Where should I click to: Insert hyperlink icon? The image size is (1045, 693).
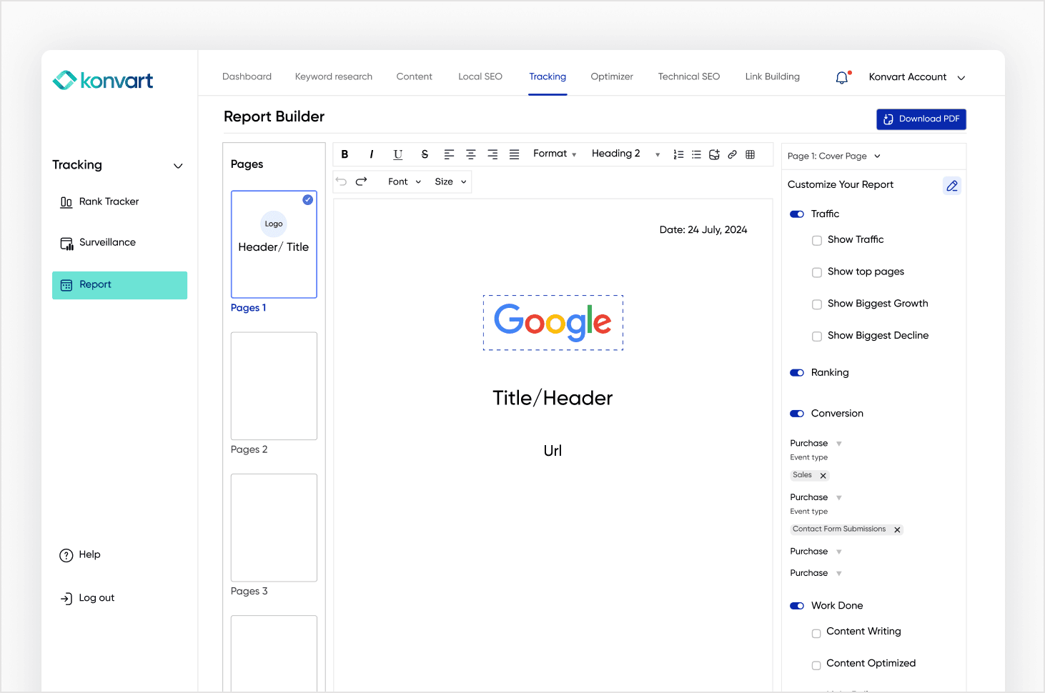732,154
